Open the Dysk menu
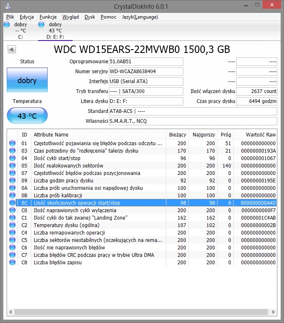284x323 pixels. pos(90,17)
